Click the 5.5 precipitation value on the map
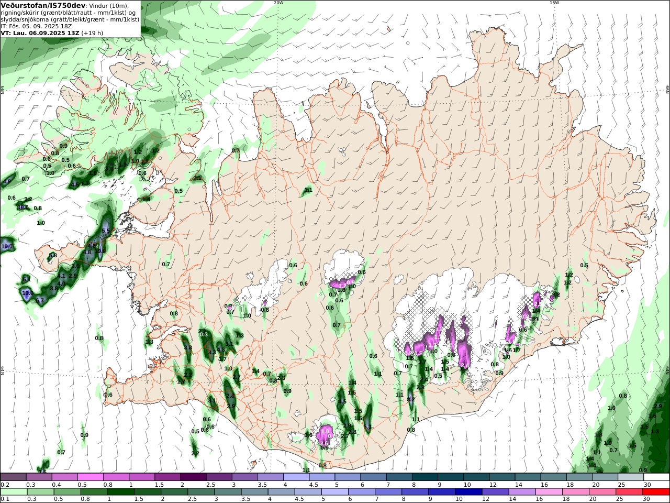This screenshot has height=503, width=670. point(105,231)
